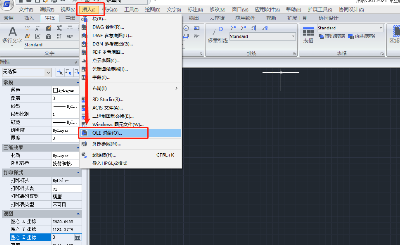Screen dimensions: 400x245
Task: Switch to the 常用 ribbon tab
Action: click(x=9, y=18)
